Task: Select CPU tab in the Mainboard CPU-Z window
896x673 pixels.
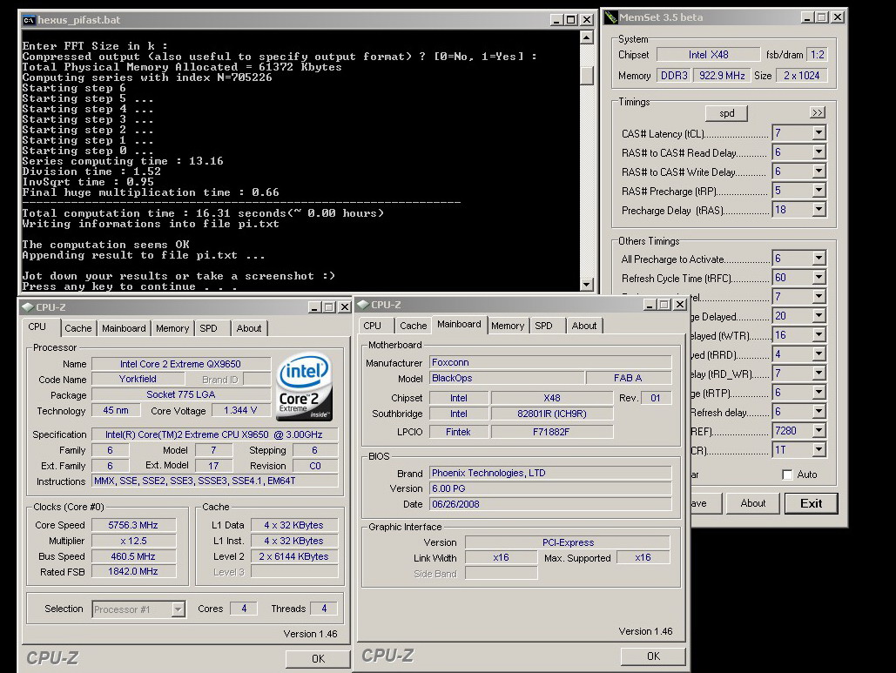Action: point(372,326)
